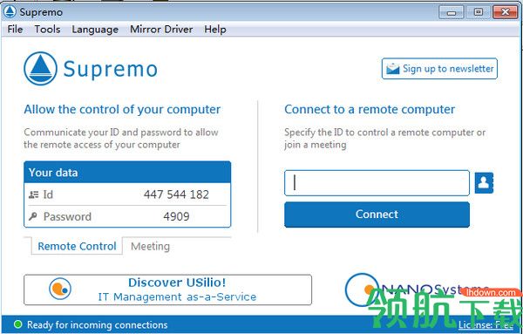
Task: Click the Password key icon
Action: tap(33, 216)
